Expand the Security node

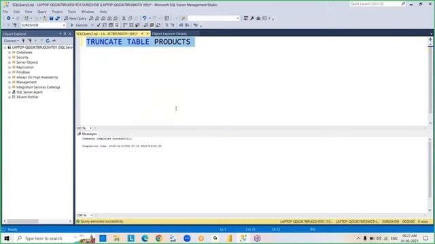10,57
